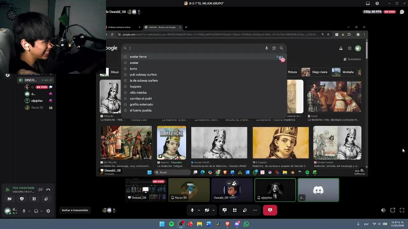This screenshot has width=408, height=229.
Task: Turn on camera in the voice panel
Action: coord(10,199)
